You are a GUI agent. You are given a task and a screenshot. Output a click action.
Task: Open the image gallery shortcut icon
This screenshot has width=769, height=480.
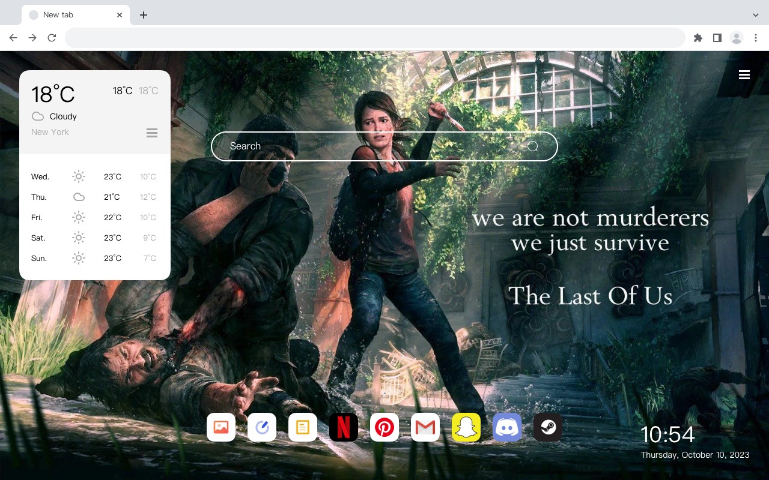click(x=221, y=427)
